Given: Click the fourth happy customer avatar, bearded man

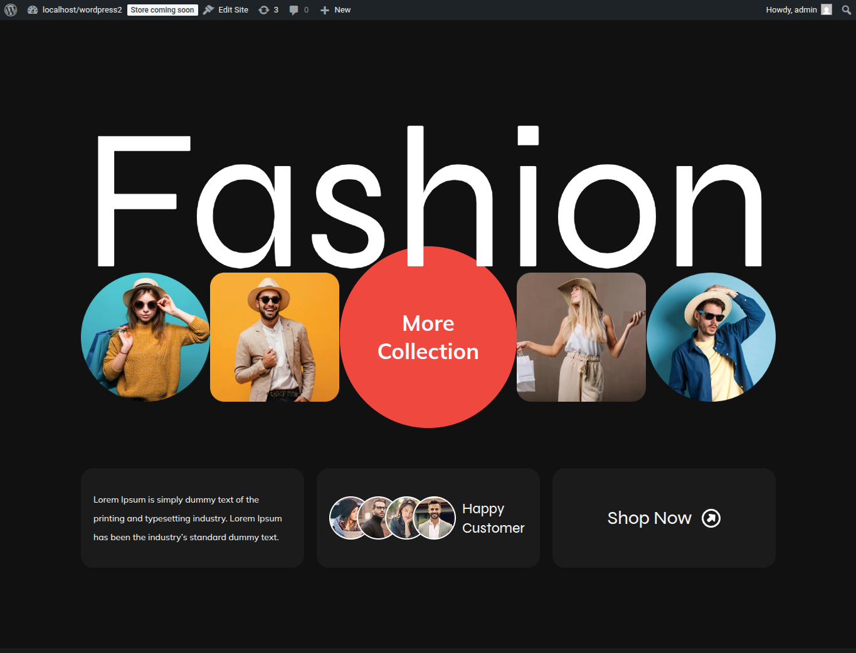Looking at the screenshot, I should coord(435,518).
